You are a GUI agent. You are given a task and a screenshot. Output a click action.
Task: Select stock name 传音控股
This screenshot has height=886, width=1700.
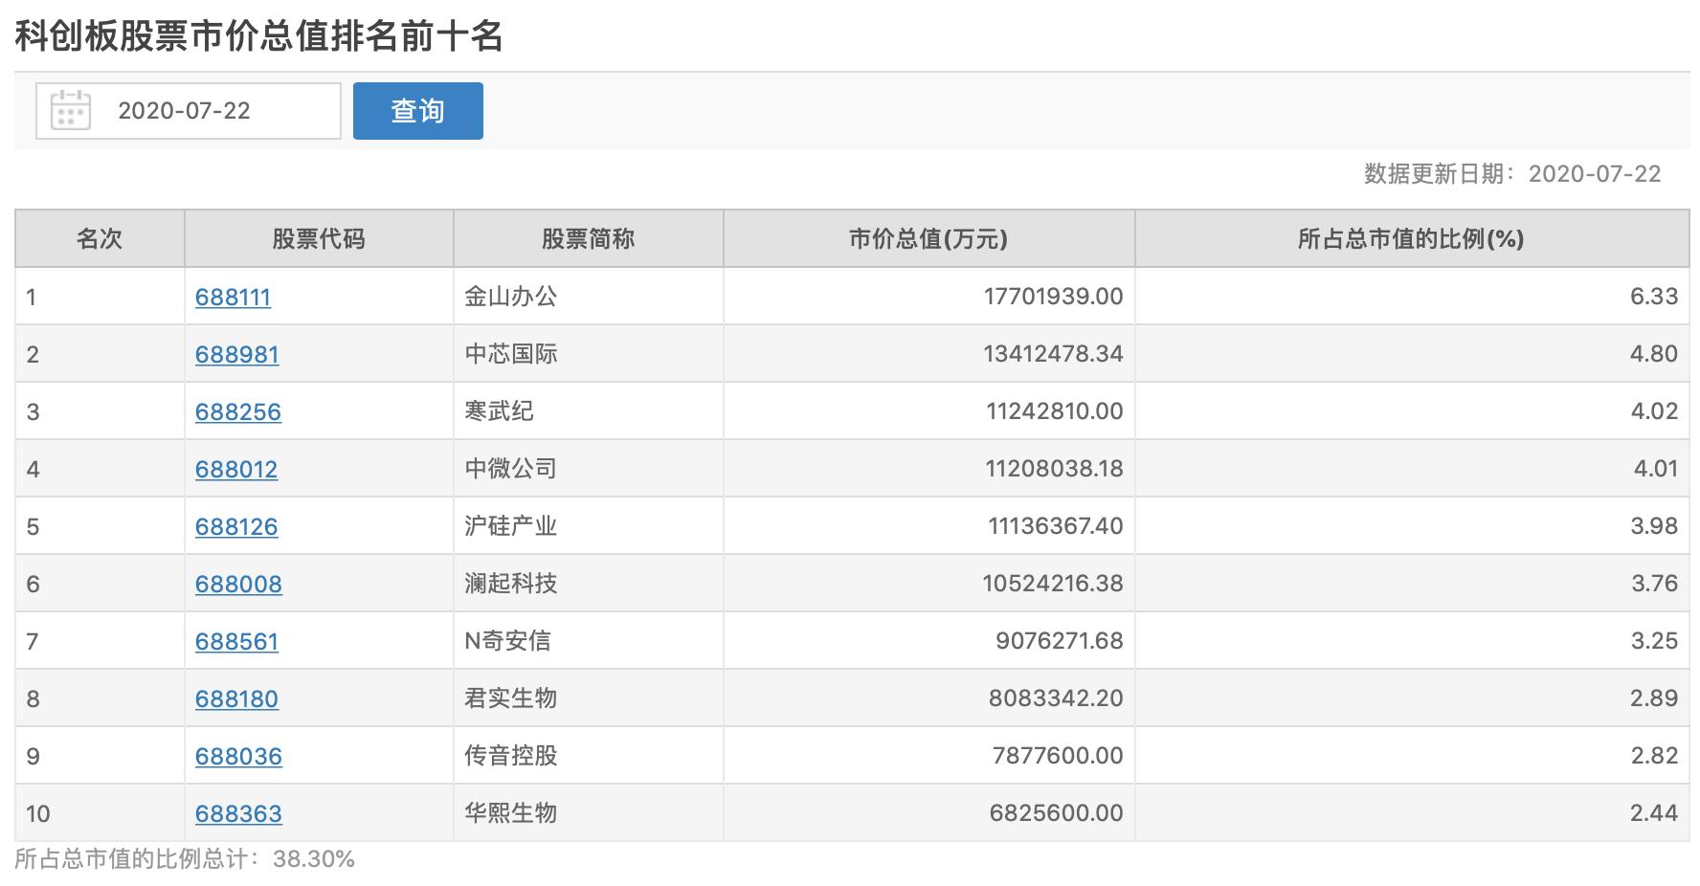click(x=510, y=756)
